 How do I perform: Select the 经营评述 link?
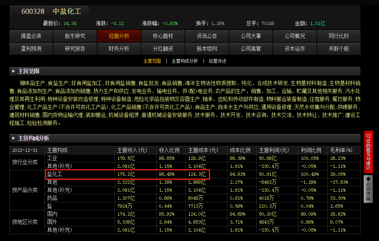coord(218,61)
